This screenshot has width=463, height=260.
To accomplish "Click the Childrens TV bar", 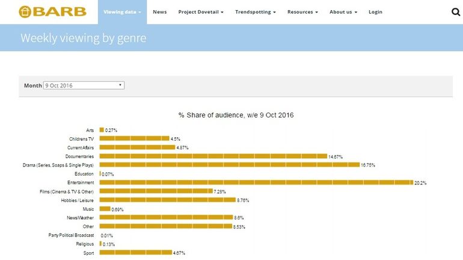I will [x=134, y=138].
